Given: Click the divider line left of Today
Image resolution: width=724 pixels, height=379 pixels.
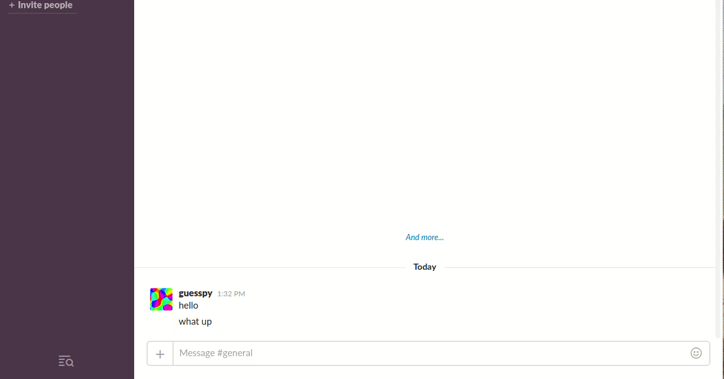Looking at the screenshot, I should 270,267.
